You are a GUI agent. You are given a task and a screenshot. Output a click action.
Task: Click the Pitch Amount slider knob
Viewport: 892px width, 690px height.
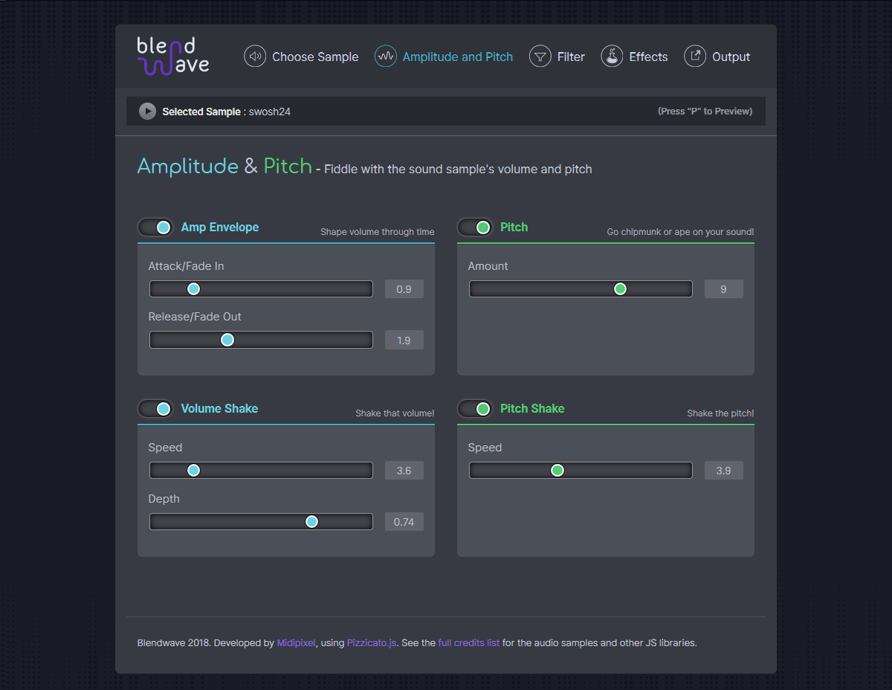[x=620, y=289]
